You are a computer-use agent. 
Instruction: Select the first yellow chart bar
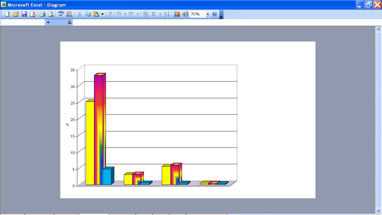[90, 143]
